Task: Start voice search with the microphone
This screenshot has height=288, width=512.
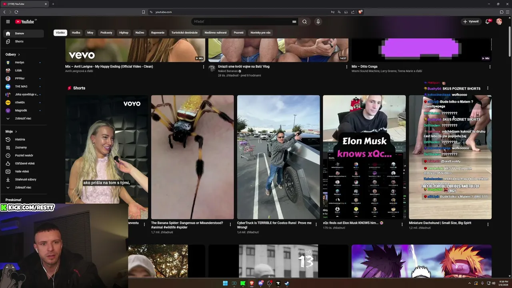Action: [318, 22]
